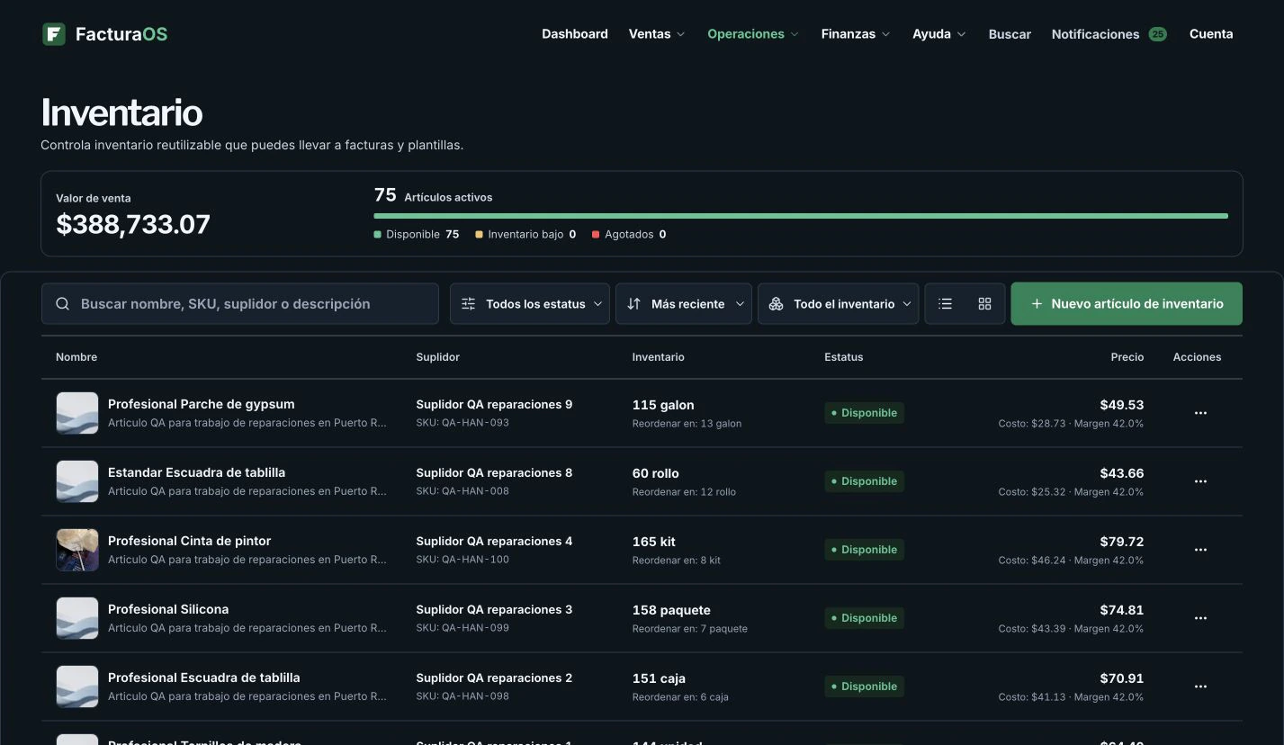
Task: Click the sort arrows icon beside Más reciente
Action: (633, 304)
